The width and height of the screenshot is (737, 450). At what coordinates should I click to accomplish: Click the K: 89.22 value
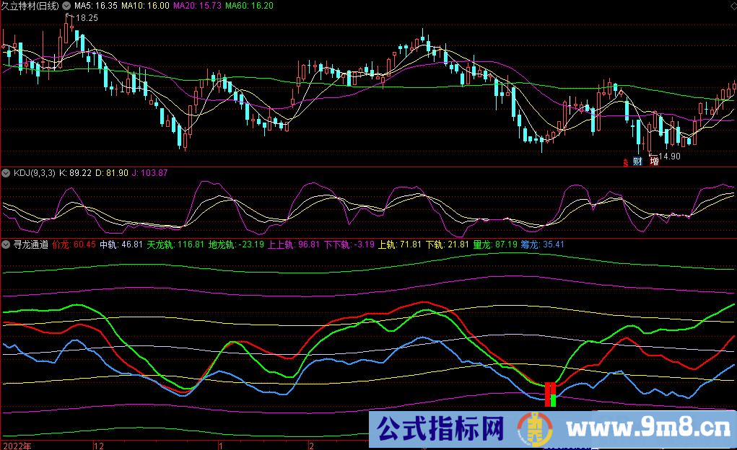pyautogui.click(x=75, y=173)
